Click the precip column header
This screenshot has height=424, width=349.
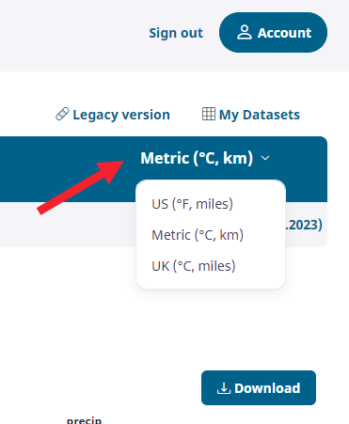pos(84,420)
